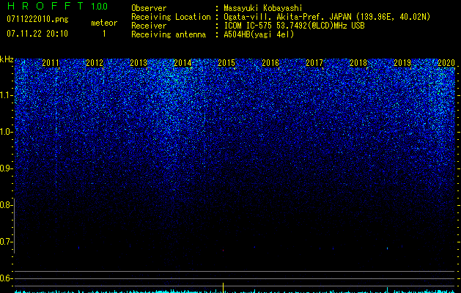Click the version number 1.0.0

pos(99,6)
